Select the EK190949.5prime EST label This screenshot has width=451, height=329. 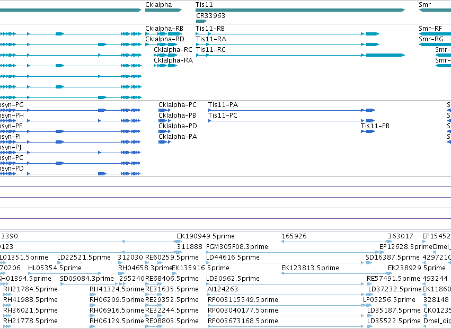click(206, 236)
